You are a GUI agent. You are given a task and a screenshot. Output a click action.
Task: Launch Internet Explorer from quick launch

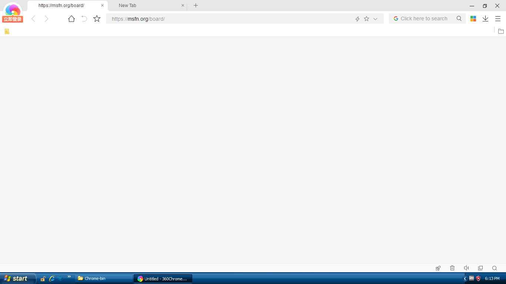point(52,278)
